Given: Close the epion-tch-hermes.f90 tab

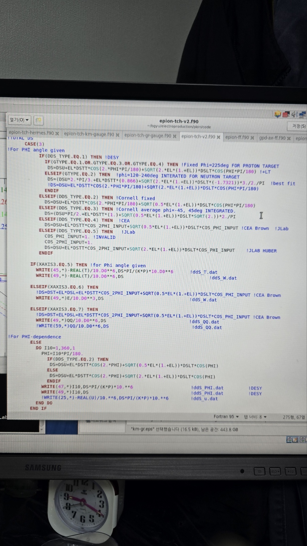Looking at the screenshot, I should [x=57, y=133].
